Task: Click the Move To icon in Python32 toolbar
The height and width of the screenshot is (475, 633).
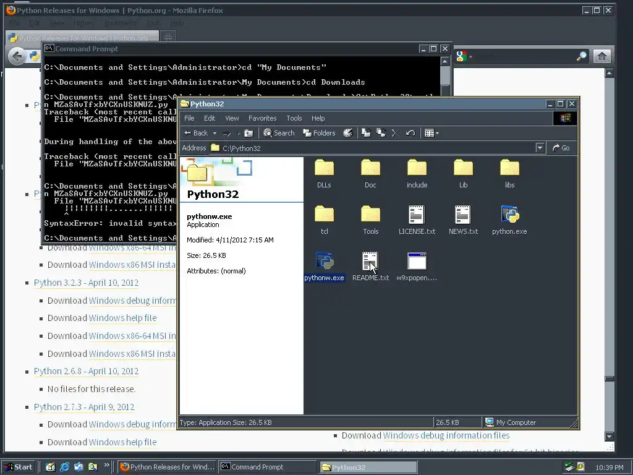Action: coord(366,133)
